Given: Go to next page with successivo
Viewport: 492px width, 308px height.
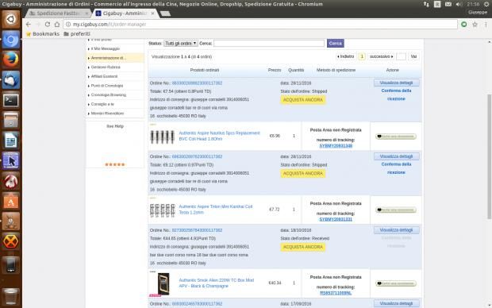Looking at the screenshot, I should coord(381,56).
